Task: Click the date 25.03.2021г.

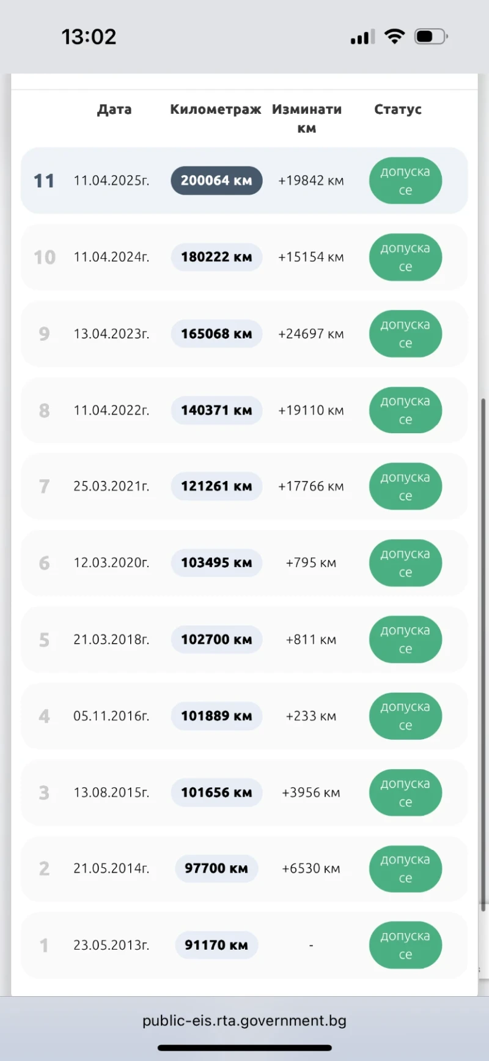Action: 111,486
